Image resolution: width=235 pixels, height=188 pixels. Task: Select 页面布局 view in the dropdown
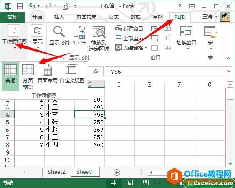pos(47,74)
